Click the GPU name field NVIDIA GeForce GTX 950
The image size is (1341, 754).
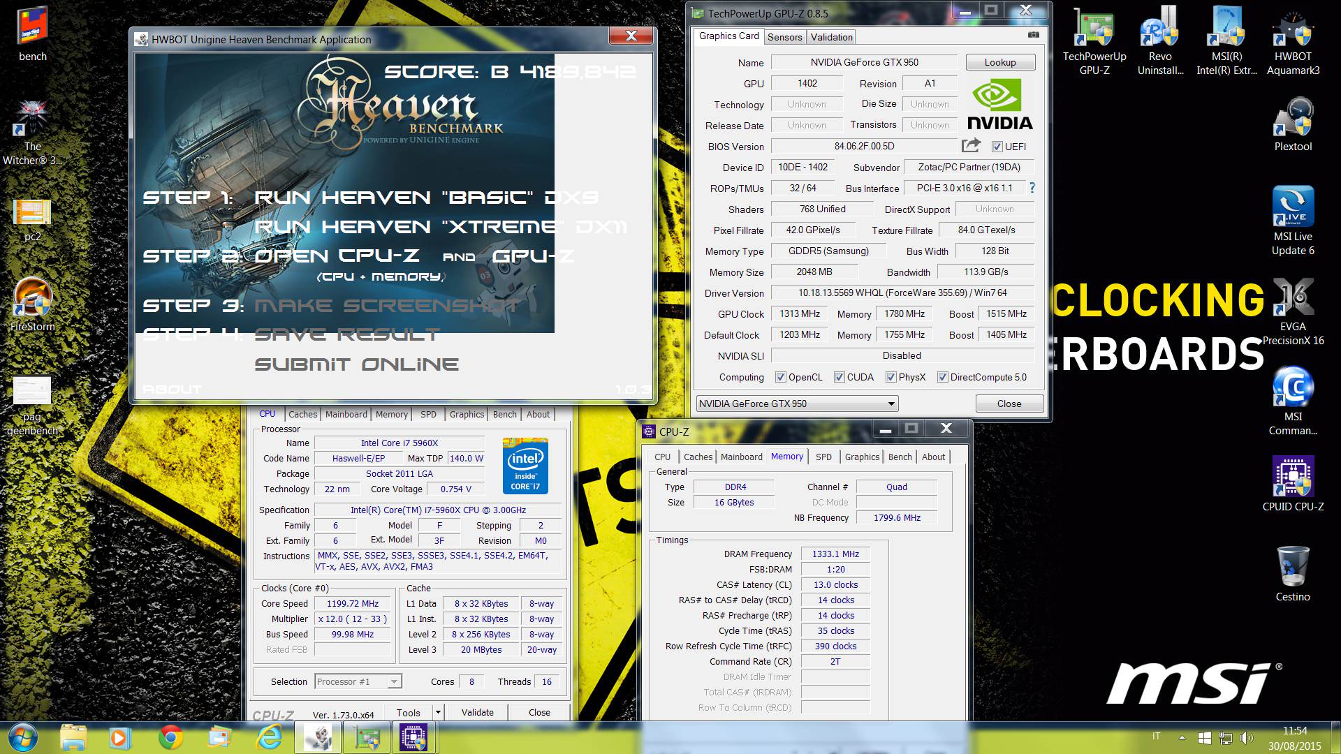coord(864,62)
